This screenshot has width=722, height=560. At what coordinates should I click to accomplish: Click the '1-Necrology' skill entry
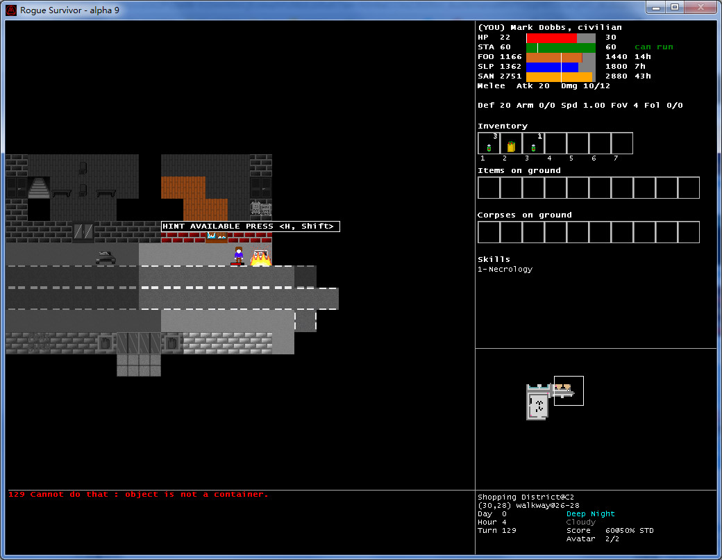pyautogui.click(x=505, y=269)
